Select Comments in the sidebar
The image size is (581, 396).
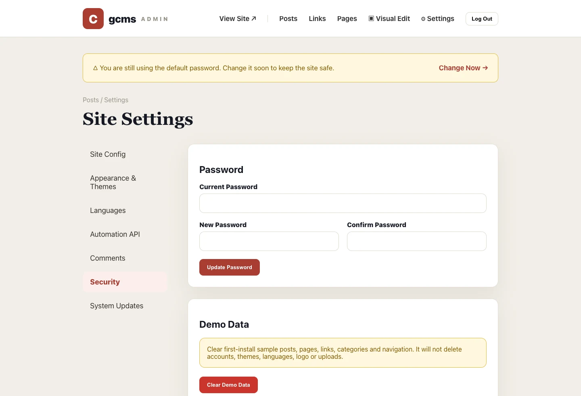(125, 258)
